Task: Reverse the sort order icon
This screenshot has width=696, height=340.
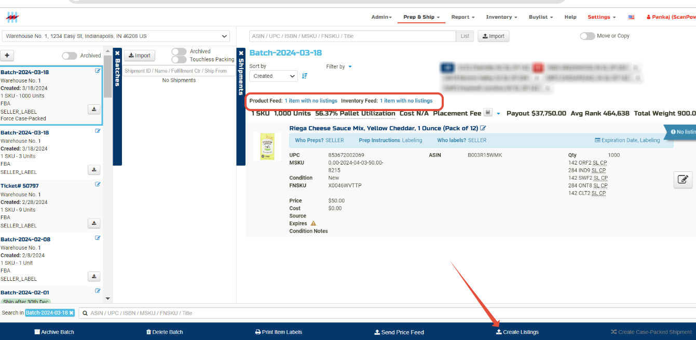Action: point(305,76)
